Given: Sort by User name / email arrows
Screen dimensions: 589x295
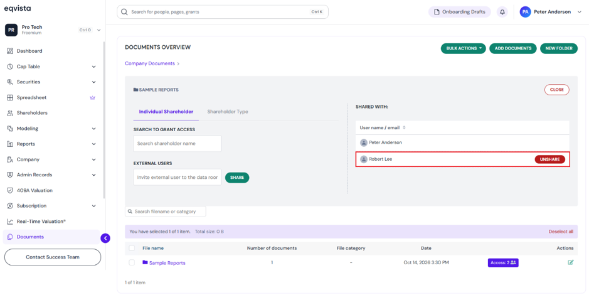Looking at the screenshot, I should click(404, 128).
